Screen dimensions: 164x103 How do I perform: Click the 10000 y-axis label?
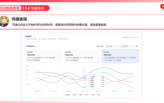[27, 66]
